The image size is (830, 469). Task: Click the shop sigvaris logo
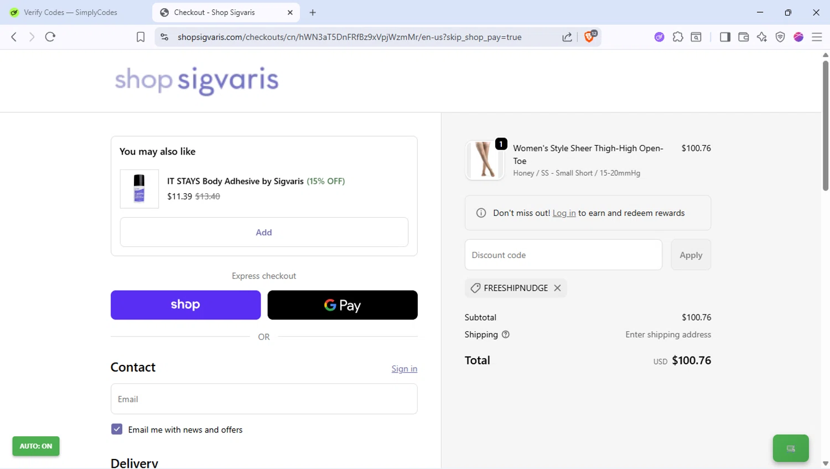pyautogui.click(x=196, y=81)
